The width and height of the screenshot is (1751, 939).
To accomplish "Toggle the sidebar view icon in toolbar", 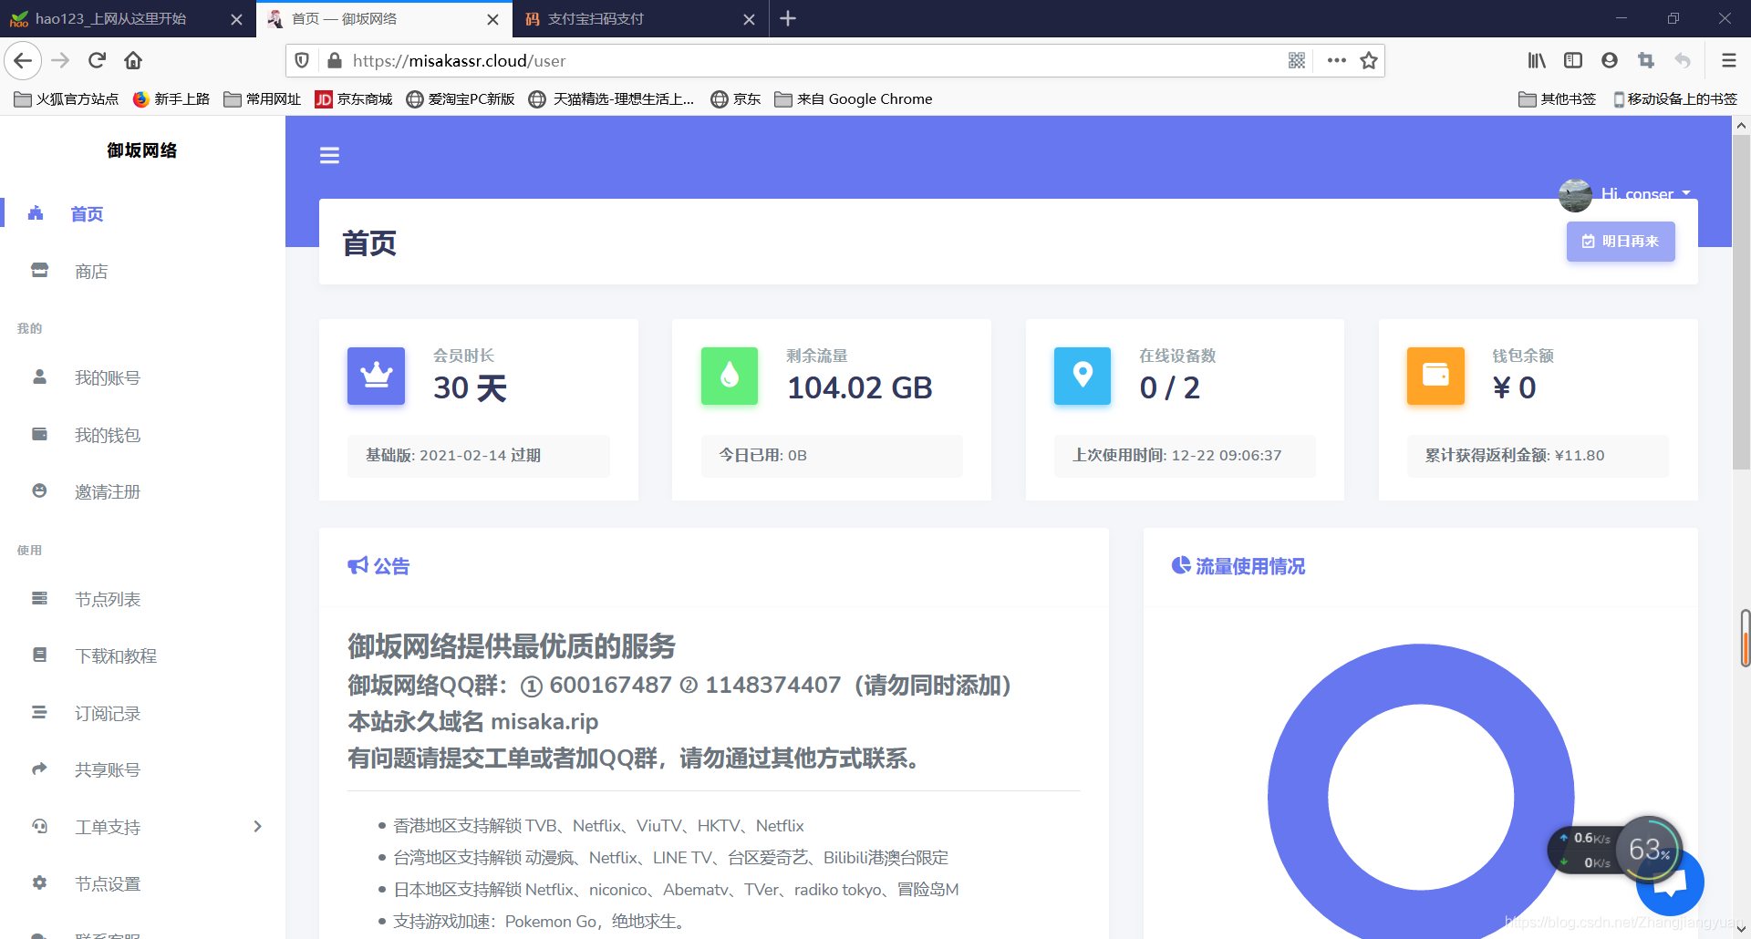I will tap(1573, 60).
